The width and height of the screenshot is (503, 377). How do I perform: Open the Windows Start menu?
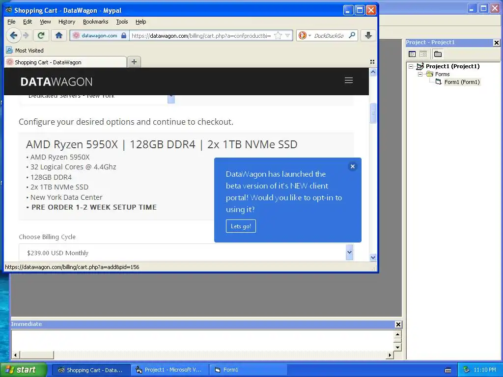23,370
